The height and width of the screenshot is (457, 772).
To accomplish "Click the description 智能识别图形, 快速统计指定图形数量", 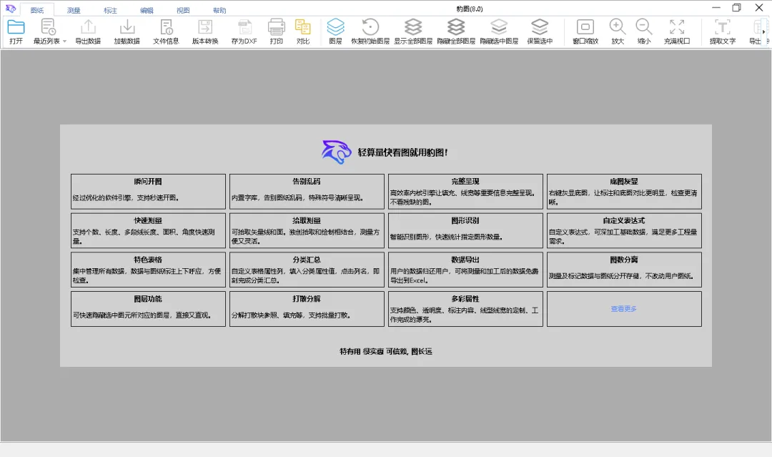I will 446,237.
